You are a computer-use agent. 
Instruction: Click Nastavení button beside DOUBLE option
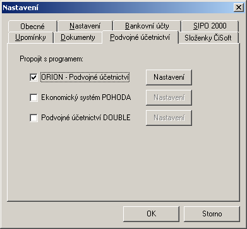pos(169,118)
